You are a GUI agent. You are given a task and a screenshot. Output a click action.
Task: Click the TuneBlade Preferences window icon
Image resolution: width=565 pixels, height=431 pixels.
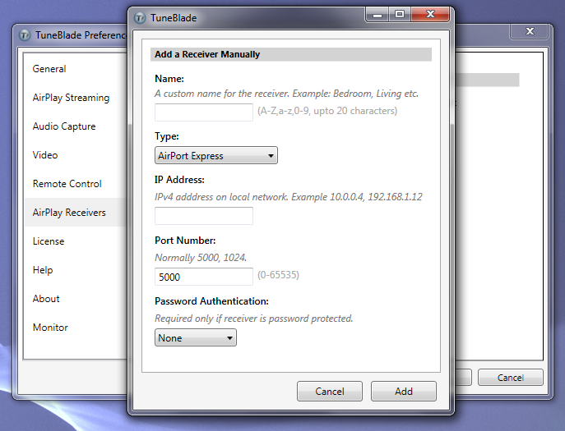tap(25, 35)
